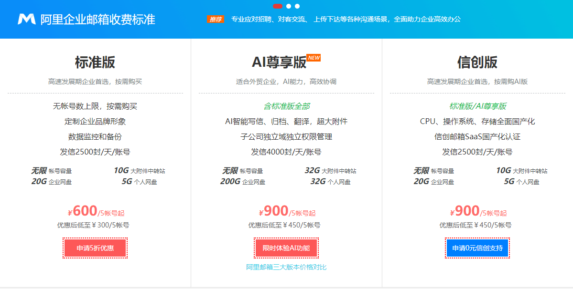This screenshot has width=573, height=289.
Task: Click the 标准版 plan heading
Action: pyautogui.click(x=96, y=62)
